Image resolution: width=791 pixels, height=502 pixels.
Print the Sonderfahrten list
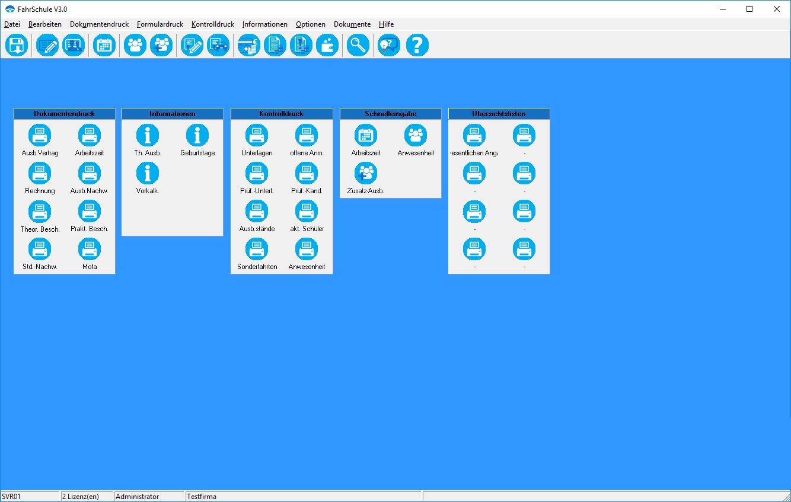pos(257,250)
